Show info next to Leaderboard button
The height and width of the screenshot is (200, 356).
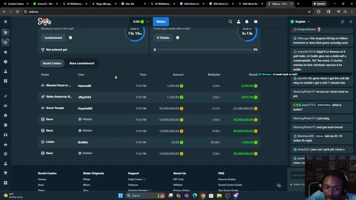point(70,38)
